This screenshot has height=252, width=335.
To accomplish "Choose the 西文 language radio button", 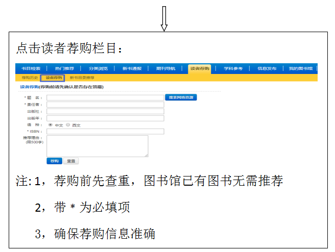I will click(x=68, y=124).
